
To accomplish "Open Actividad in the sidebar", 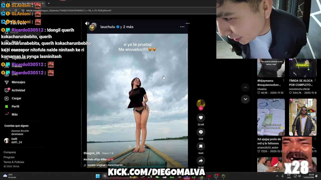I will (x=18, y=90).
